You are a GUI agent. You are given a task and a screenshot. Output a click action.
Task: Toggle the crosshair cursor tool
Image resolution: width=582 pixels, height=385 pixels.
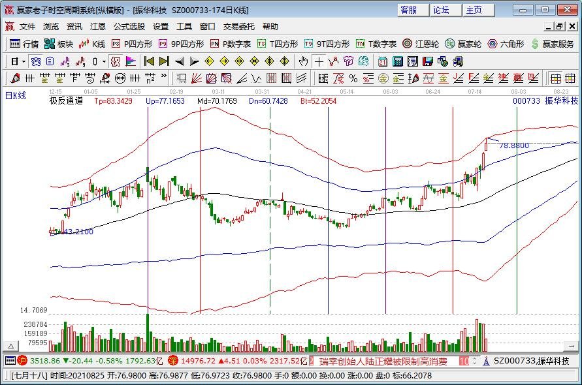(318, 61)
